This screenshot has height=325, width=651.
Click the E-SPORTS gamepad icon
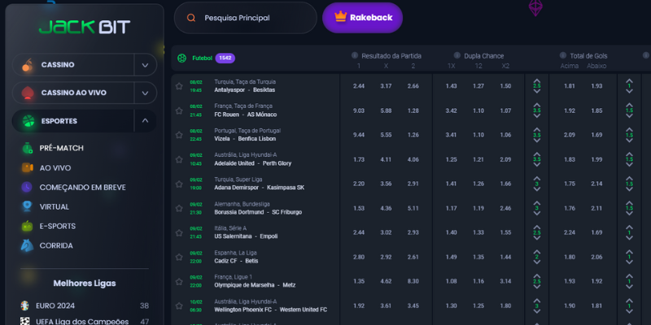tap(27, 226)
